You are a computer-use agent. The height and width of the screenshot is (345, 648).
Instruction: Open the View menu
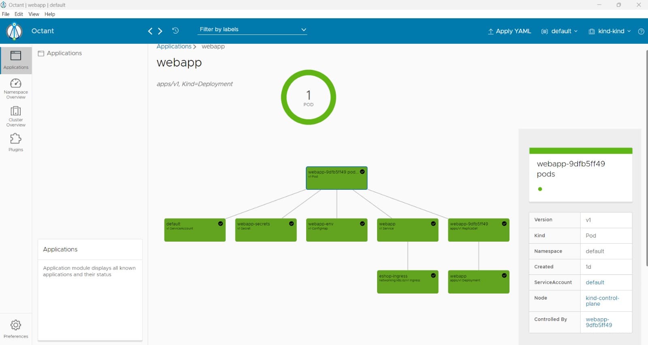click(x=34, y=14)
